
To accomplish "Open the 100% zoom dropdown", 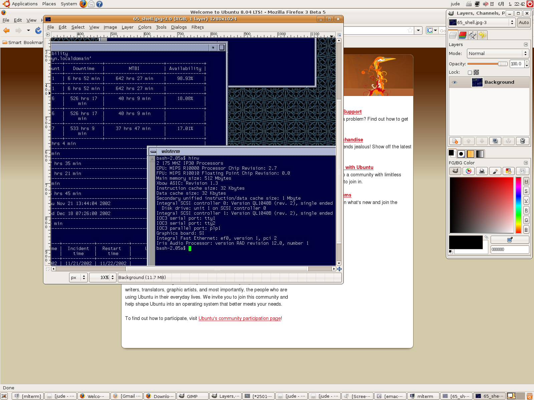I will [103, 277].
